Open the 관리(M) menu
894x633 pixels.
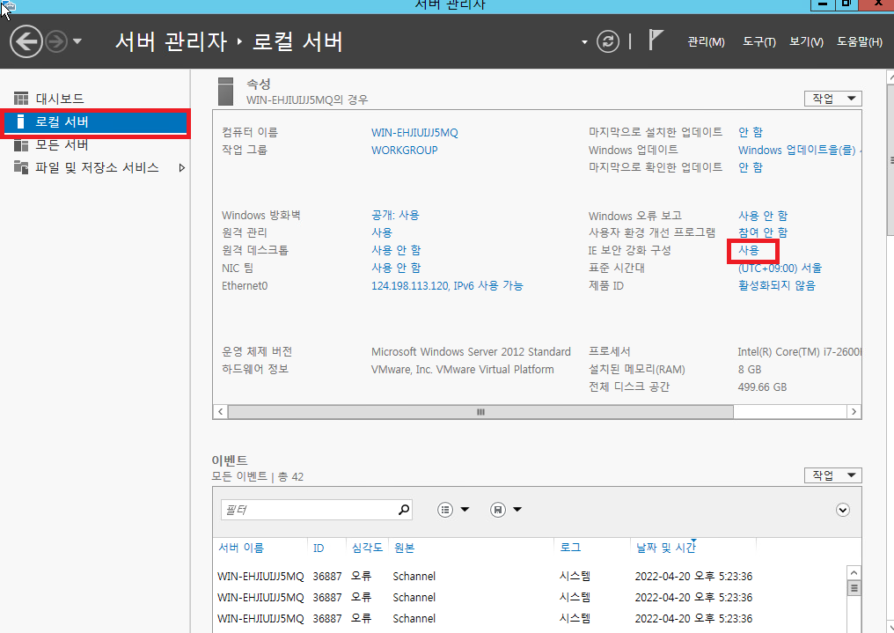pos(706,42)
